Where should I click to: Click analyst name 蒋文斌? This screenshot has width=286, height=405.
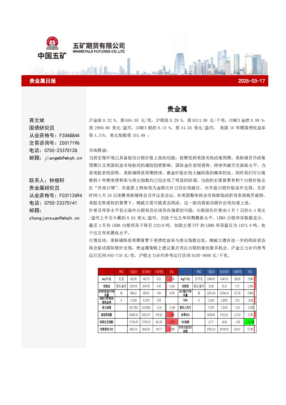tap(37, 120)
